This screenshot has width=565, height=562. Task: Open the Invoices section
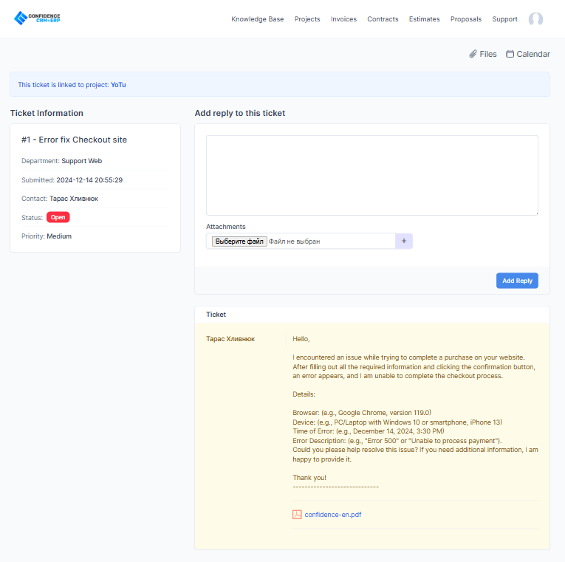pyautogui.click(x=343, y=19)
